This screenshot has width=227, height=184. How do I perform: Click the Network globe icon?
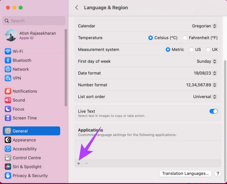(x=8, y=69)
